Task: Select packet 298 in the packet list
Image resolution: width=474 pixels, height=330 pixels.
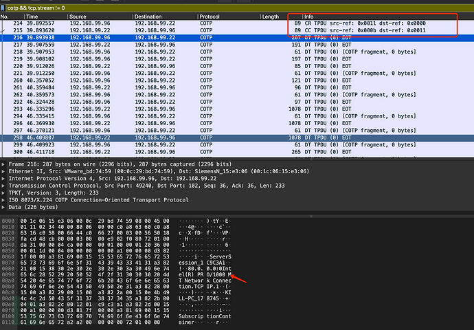Action: point(206,137)
